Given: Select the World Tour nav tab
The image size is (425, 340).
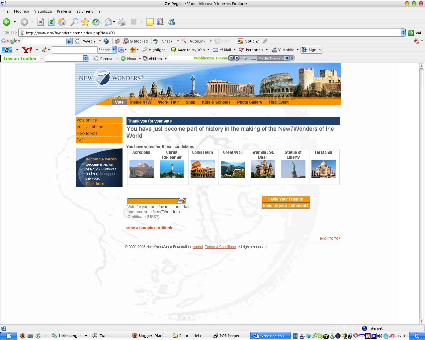Looking at the screenshot, I should click(x=168, y=102).
